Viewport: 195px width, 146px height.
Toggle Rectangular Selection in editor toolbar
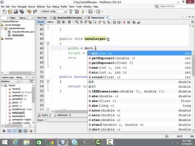tap(94, 22)
